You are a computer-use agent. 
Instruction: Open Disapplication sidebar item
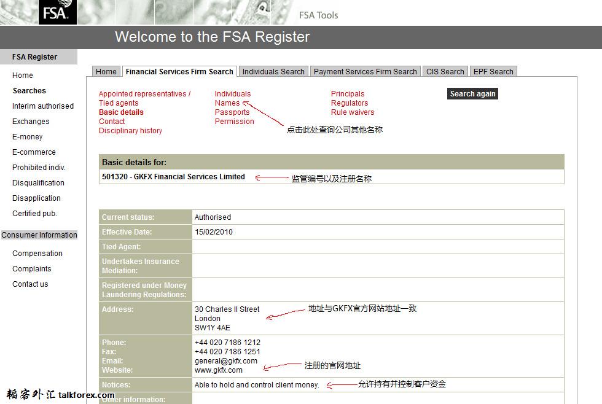[36, 198]
